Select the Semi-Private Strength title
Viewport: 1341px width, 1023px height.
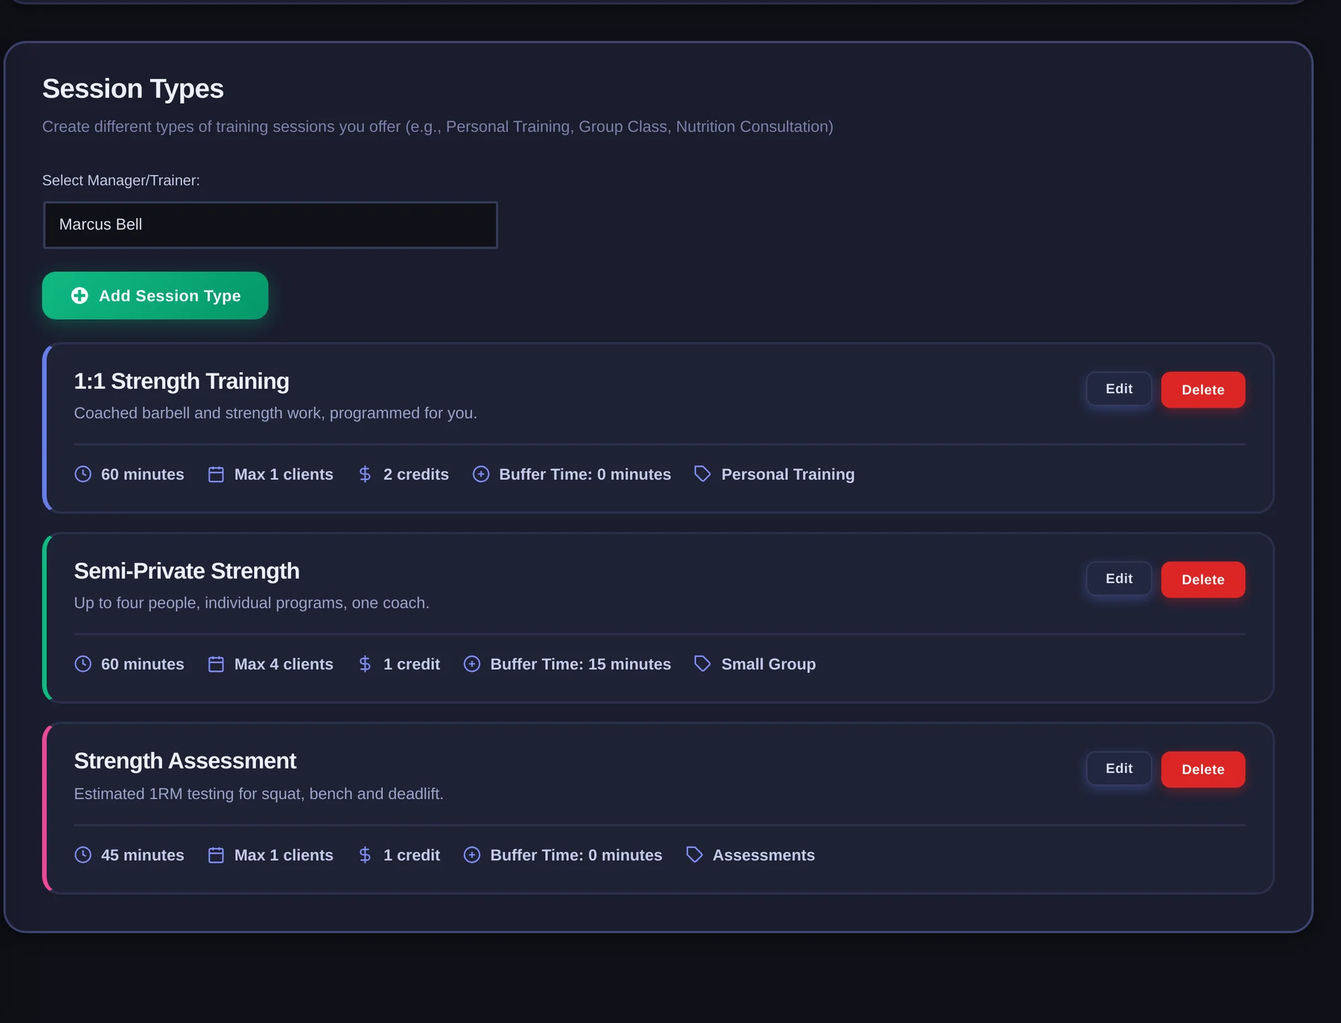click(186, 570)
